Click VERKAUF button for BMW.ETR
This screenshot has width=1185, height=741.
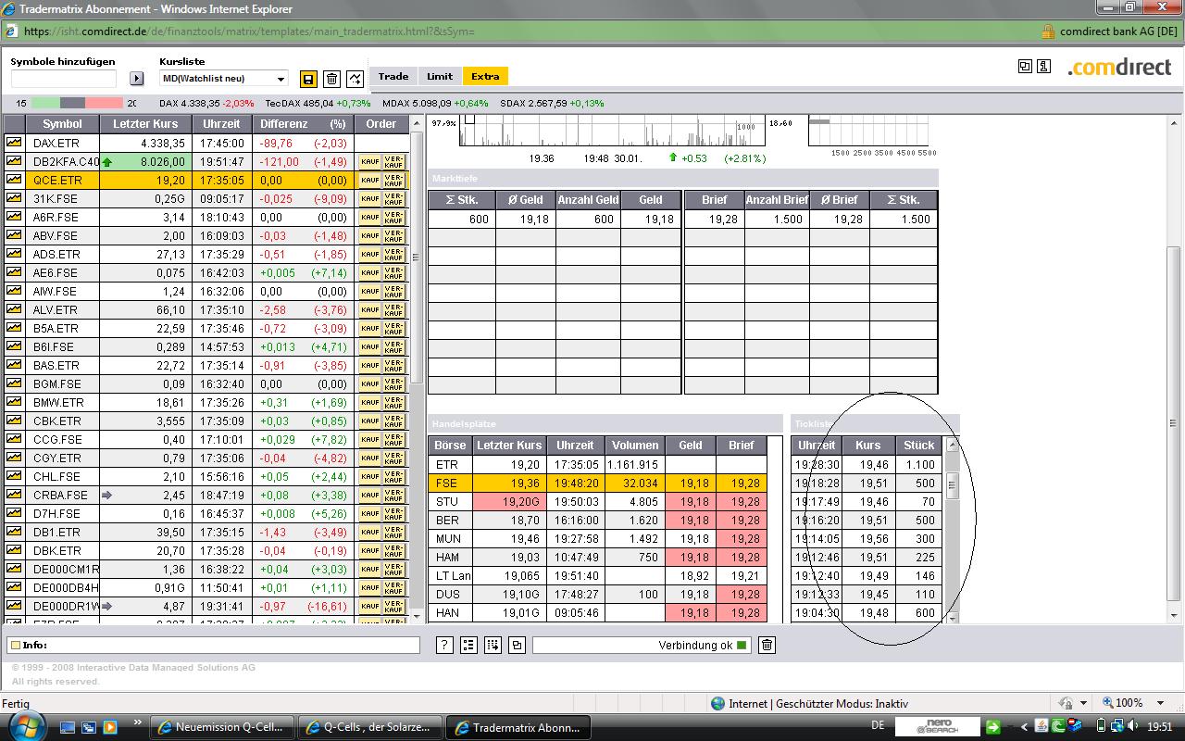[x=393, y=402]
